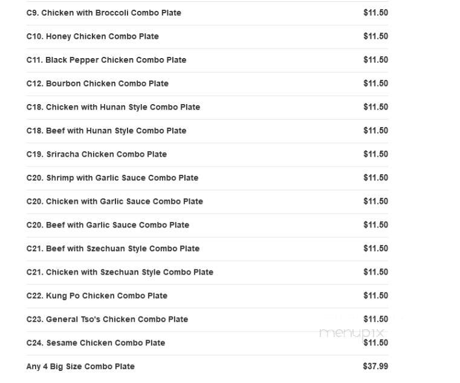Click the $37.99 price
The height and width of the screenshot is (383, 460).
375,366
